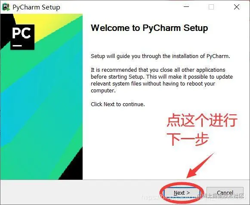Viewport: 250px width, 205px height.
Task: Maximize the PyCharm Setup window
Action: tap(211, 7)
